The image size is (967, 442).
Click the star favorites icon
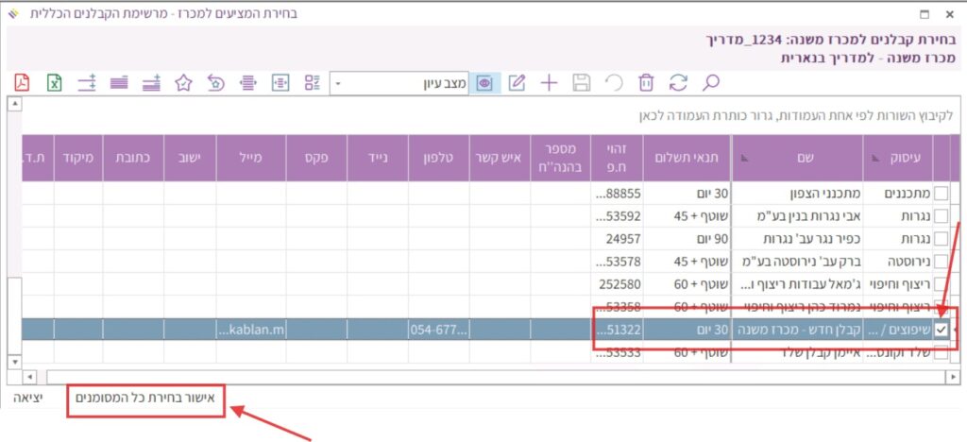(184, 82)
